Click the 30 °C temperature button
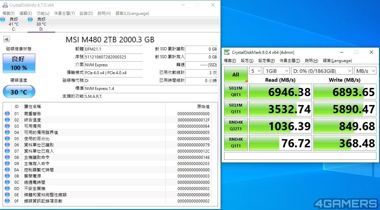 coord(19,92)
